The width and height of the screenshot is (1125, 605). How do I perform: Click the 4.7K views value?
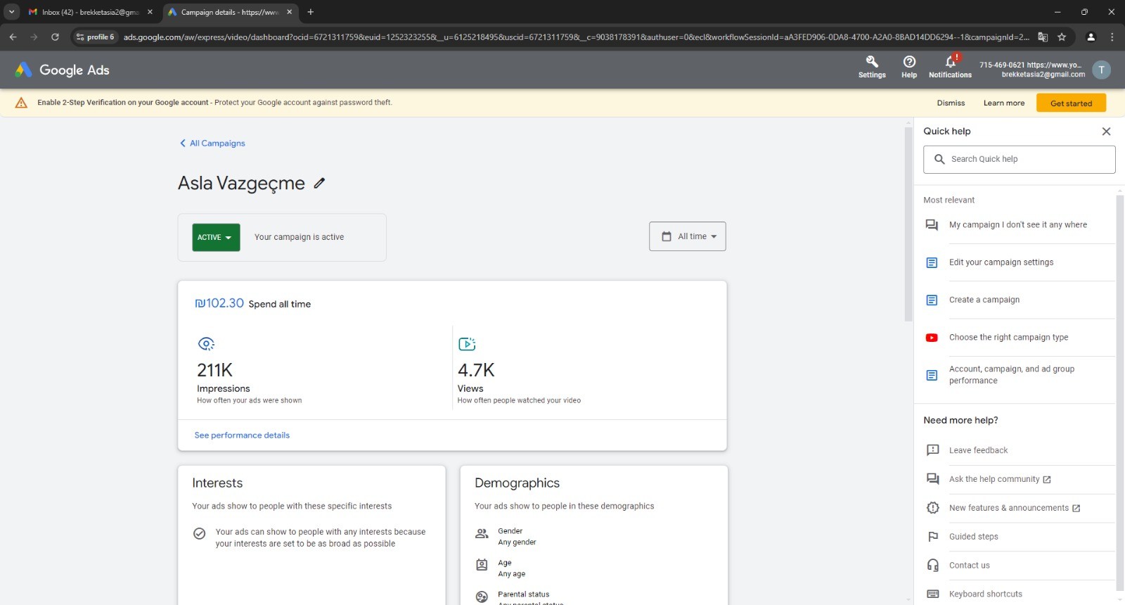[x=476, y=370]
